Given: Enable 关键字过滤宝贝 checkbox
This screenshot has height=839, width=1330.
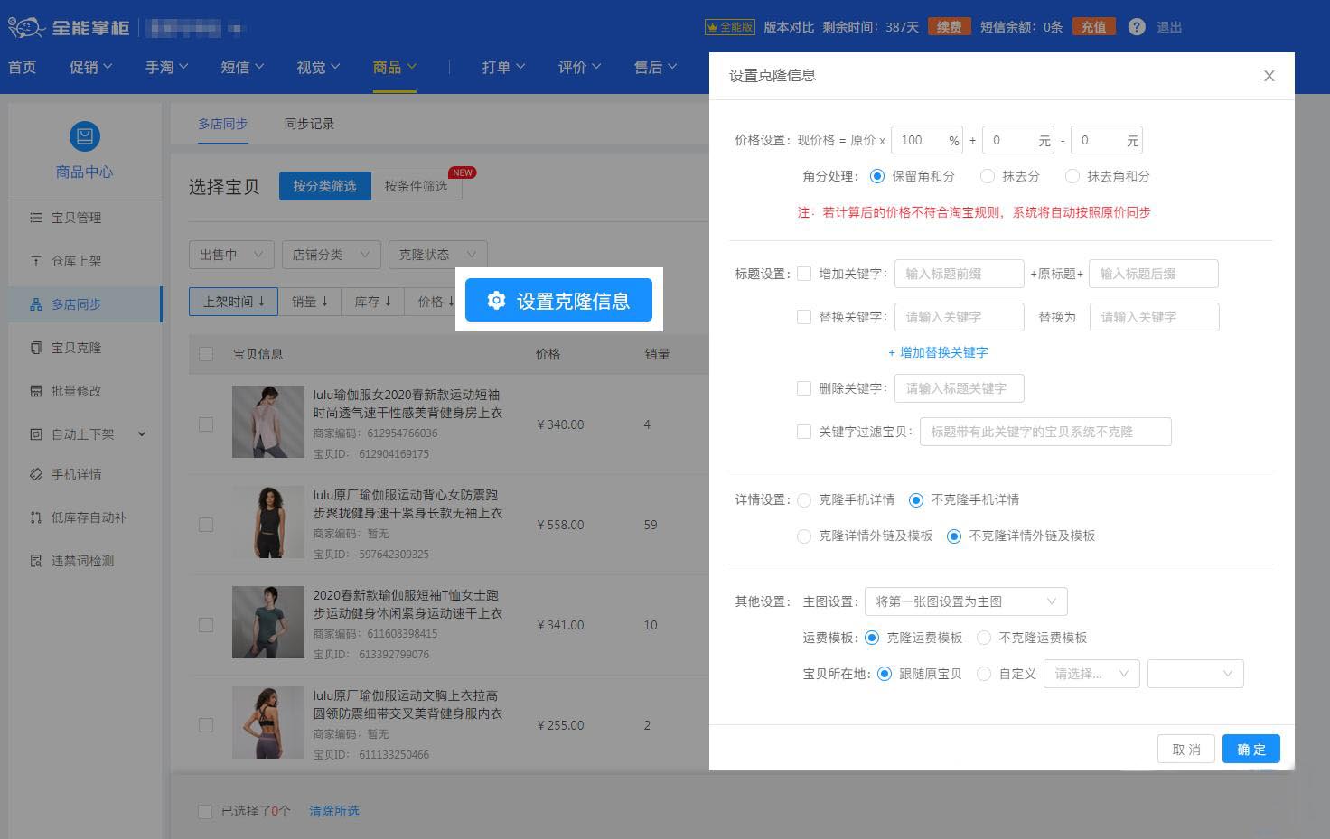Looking at the screenshot, I should click(804, 432).
